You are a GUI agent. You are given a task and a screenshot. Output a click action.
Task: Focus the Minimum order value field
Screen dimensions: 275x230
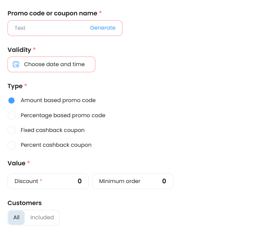[x=133, y=181]
